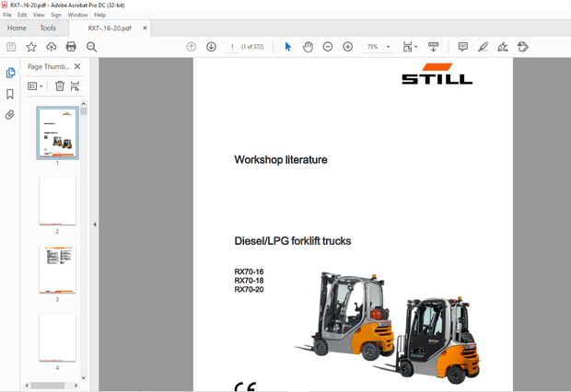Click thumbnails scroll down arrow
This screenshot has width=571, height=392.
(x=84, y=378)
